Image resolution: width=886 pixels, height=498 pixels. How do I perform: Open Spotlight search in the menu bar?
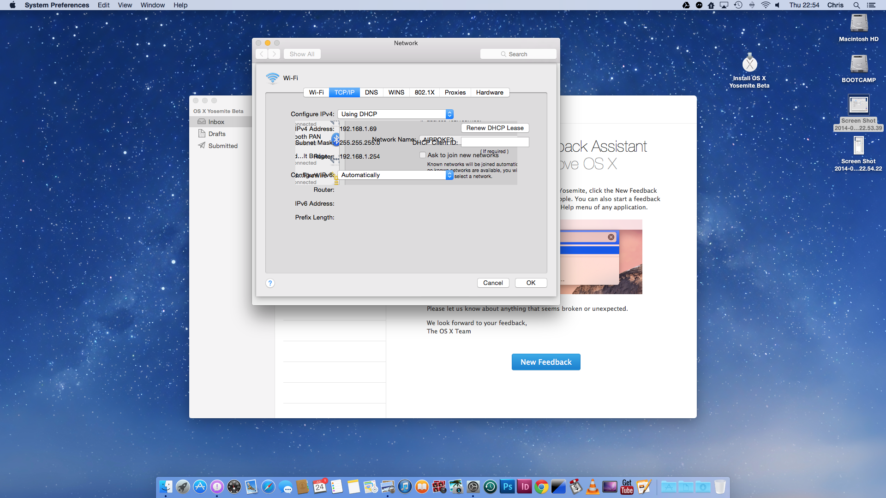point(856,5)
